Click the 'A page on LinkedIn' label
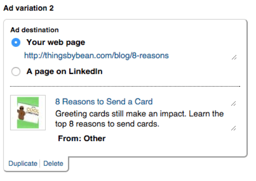The height and width of the screenshot is (181, 256). coord(65,71)
